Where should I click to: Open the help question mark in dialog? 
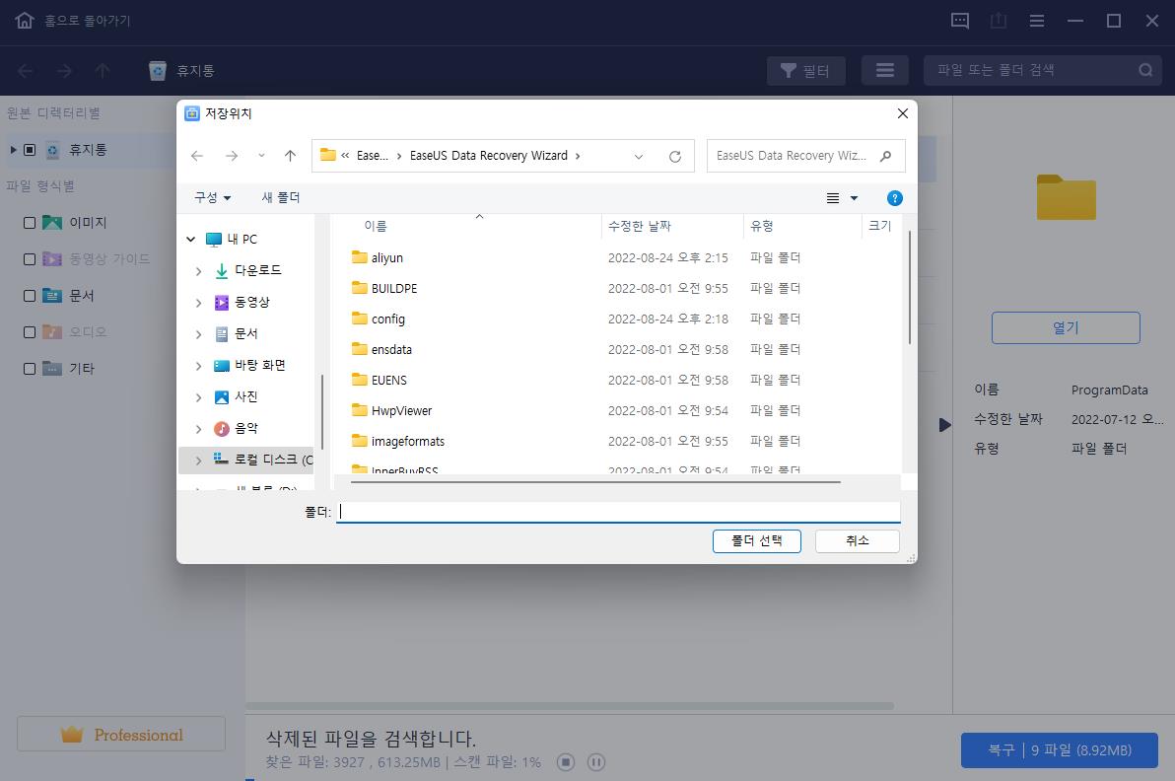pyautogui.click(x=894, y=198)
